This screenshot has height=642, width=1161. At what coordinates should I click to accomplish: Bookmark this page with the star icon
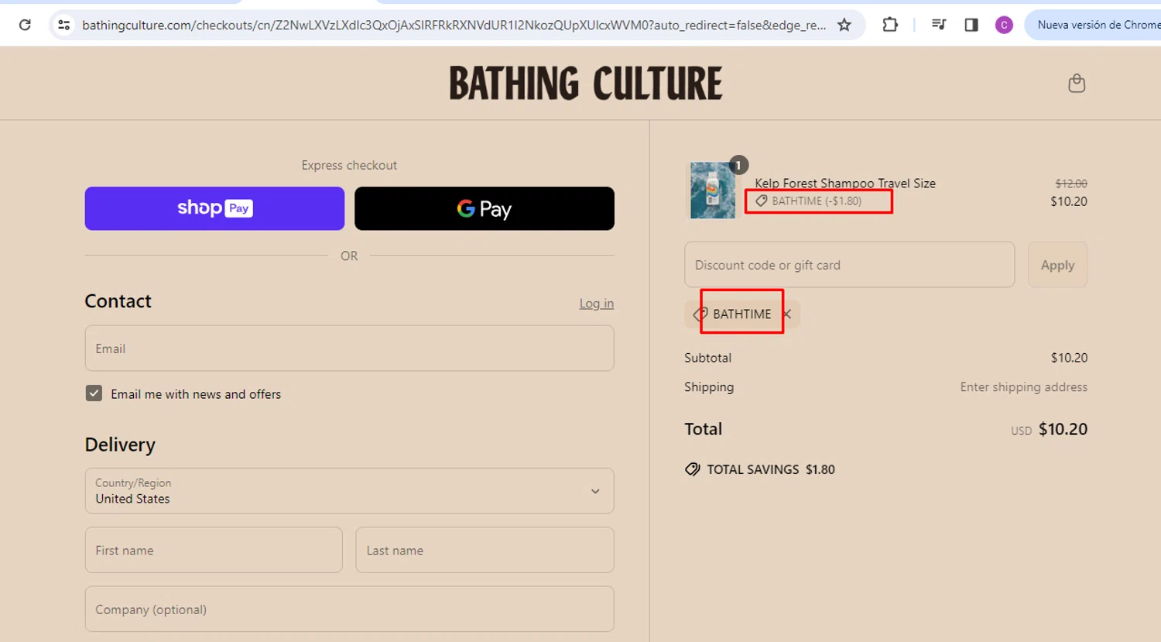click(844, 25)
